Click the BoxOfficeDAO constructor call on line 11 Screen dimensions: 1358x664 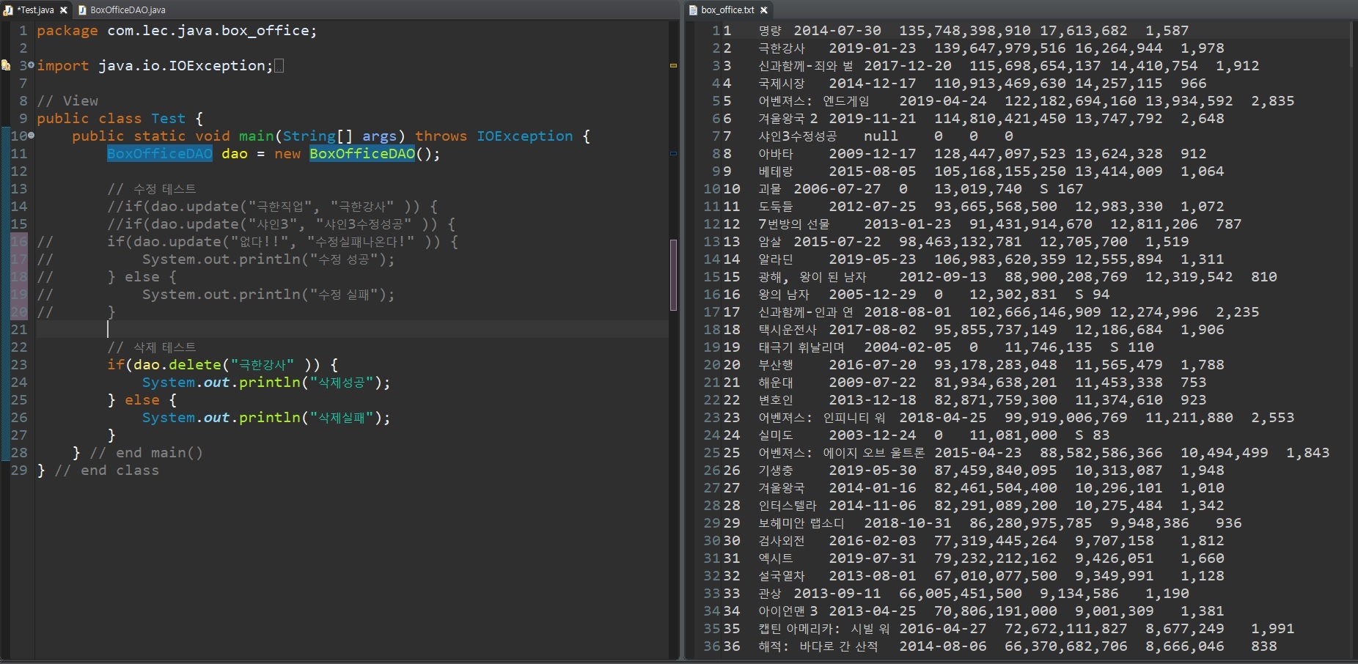pos(362,153)
